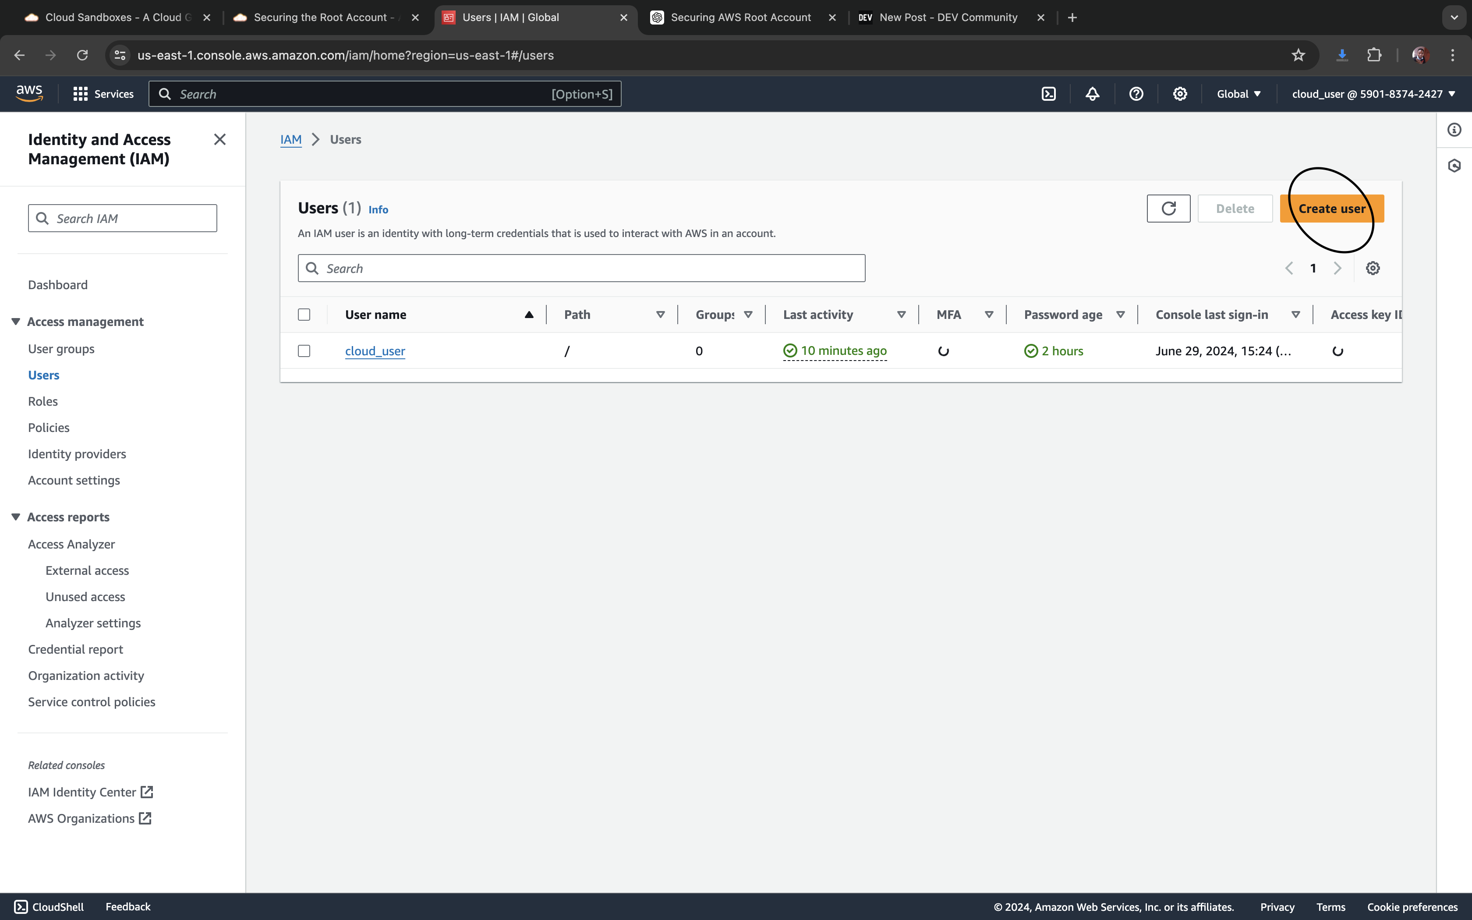Open the info panel icon on right edge
This screenshot has height=920, width=1472.
1454,130
